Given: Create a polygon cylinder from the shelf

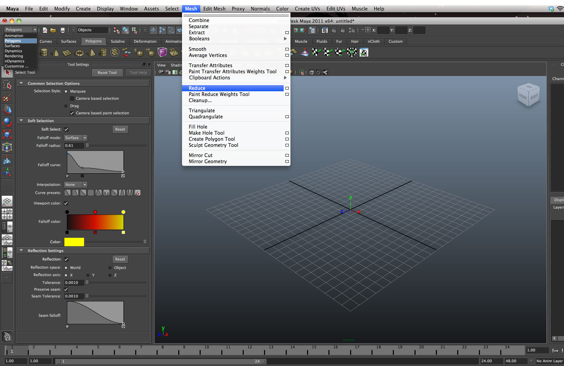Looking at the screenshot, I should tap(44, 53).
